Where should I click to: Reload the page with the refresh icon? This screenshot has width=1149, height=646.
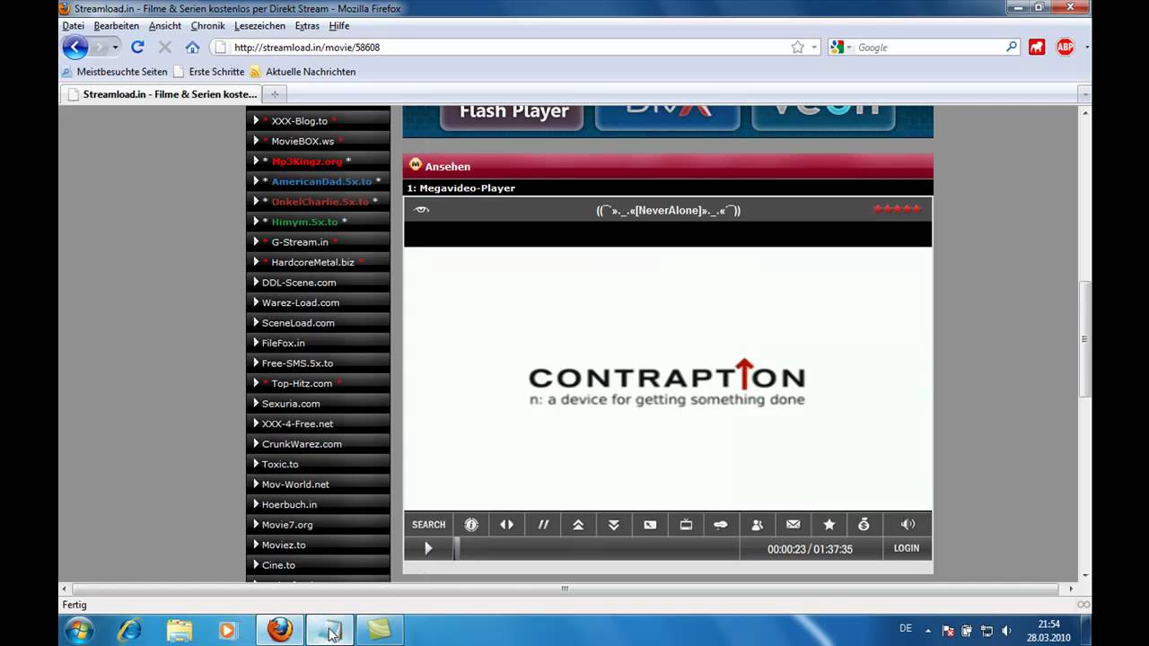pyautogui.click(x=137, y=47)
